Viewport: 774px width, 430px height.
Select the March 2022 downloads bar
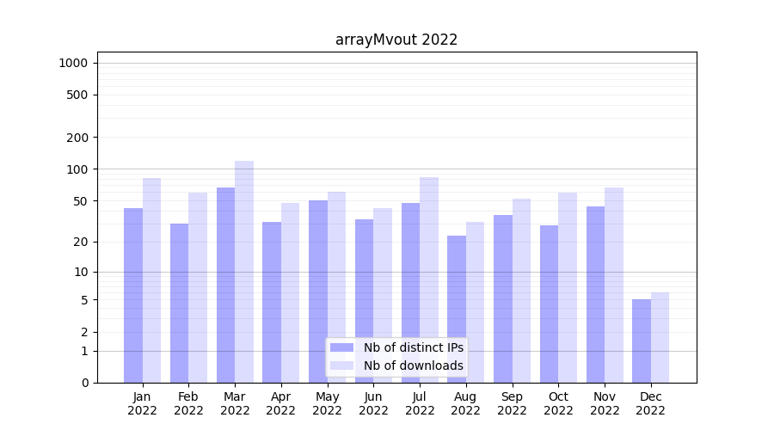pyautogui.click(x=244, y=271)
